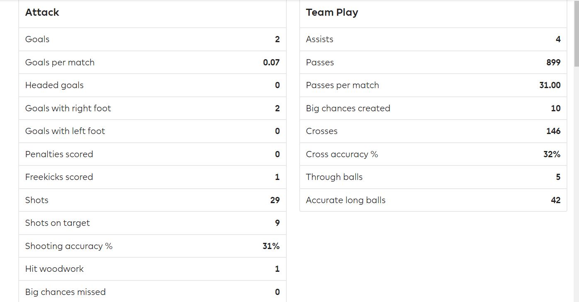This screenshot has width=579, height=302.
Task: Click the Goals with left foot label
Action: point(65,131)
